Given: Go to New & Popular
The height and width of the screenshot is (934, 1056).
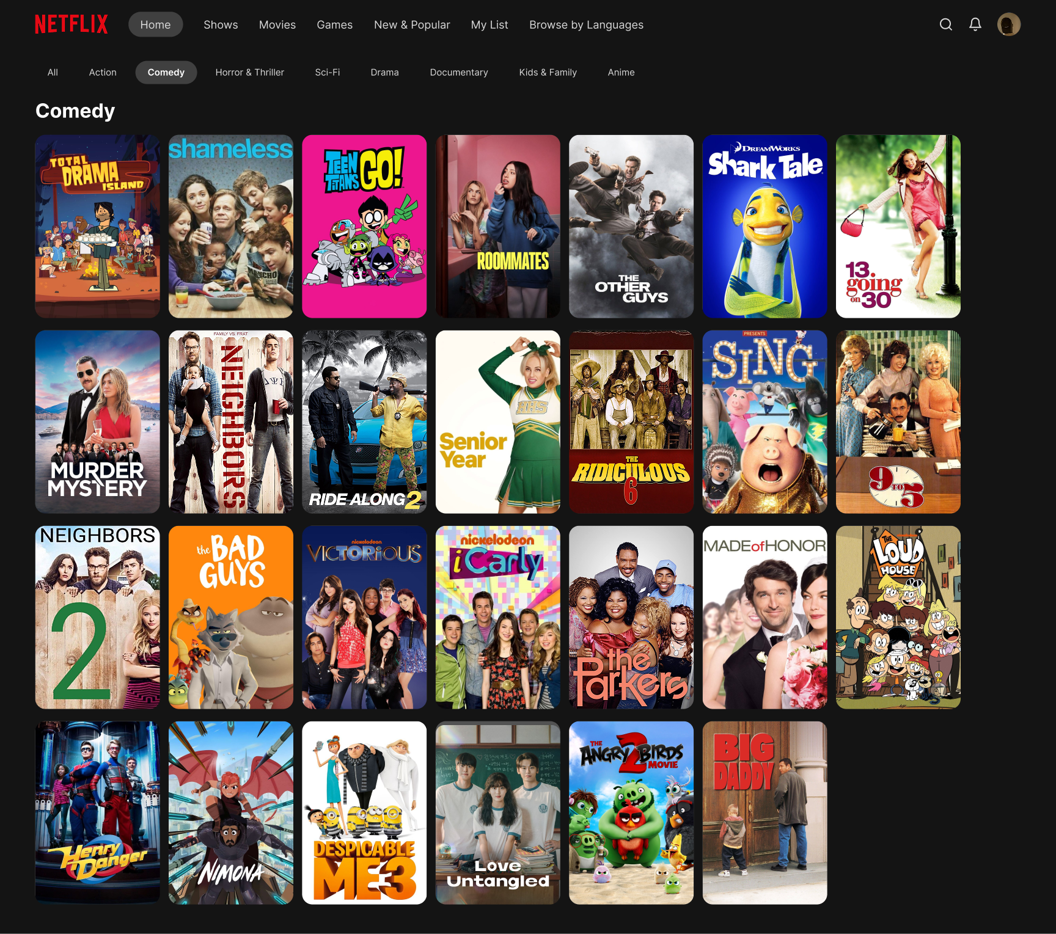Looking at the screenshot, I should tap(412, 24).
